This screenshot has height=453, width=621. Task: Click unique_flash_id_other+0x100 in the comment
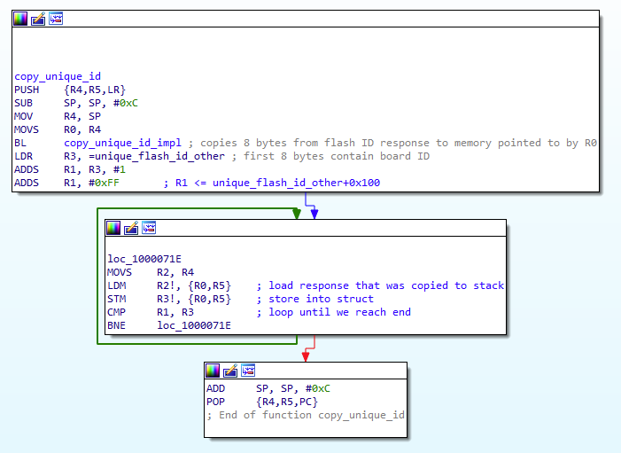tap(296, 183)
